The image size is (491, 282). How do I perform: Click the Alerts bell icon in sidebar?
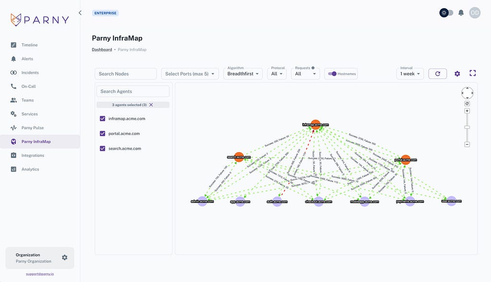[13, 59]
